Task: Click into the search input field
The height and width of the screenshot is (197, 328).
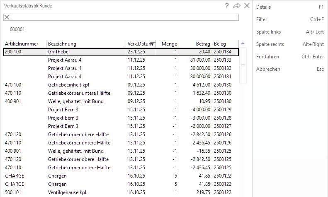Action: click(124, 17)
